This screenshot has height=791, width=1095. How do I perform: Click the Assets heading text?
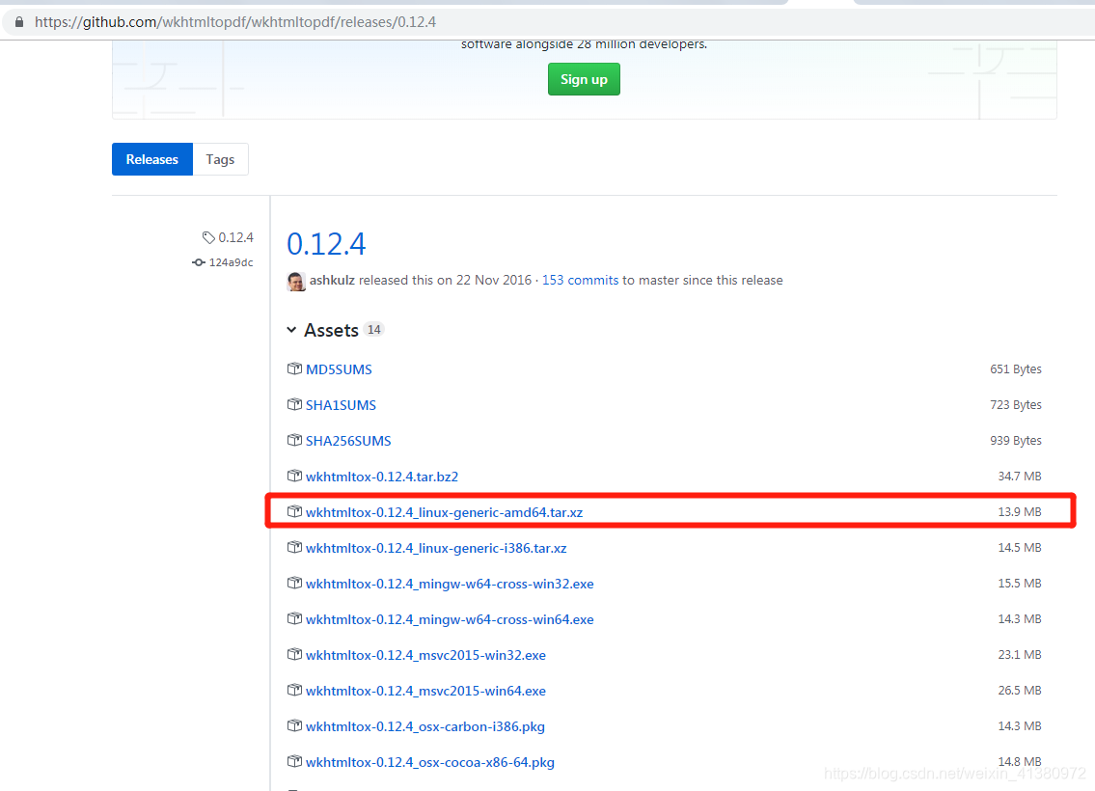(331, 330)
